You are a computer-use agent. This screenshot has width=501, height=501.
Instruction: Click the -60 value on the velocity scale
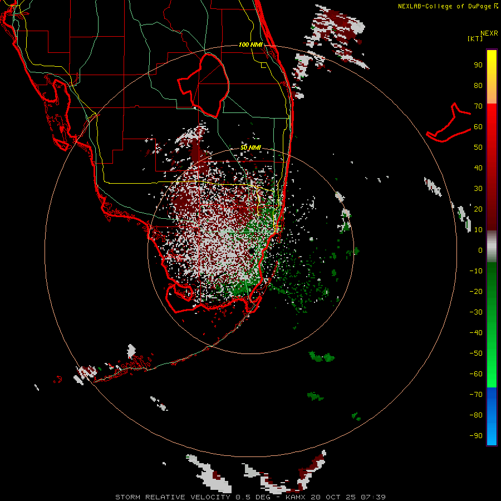pos(476,374)
